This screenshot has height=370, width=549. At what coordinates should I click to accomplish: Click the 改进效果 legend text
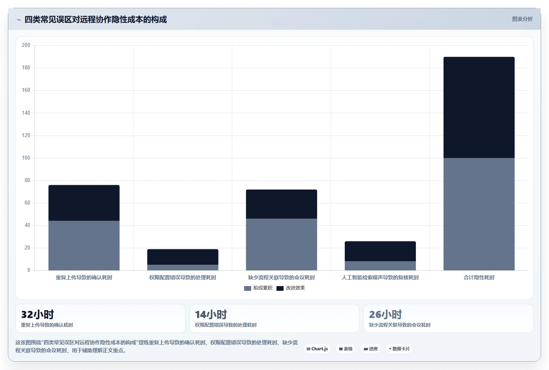tap(295, 288)
